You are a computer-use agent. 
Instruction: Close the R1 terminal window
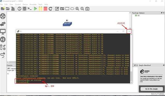(129, 31)
